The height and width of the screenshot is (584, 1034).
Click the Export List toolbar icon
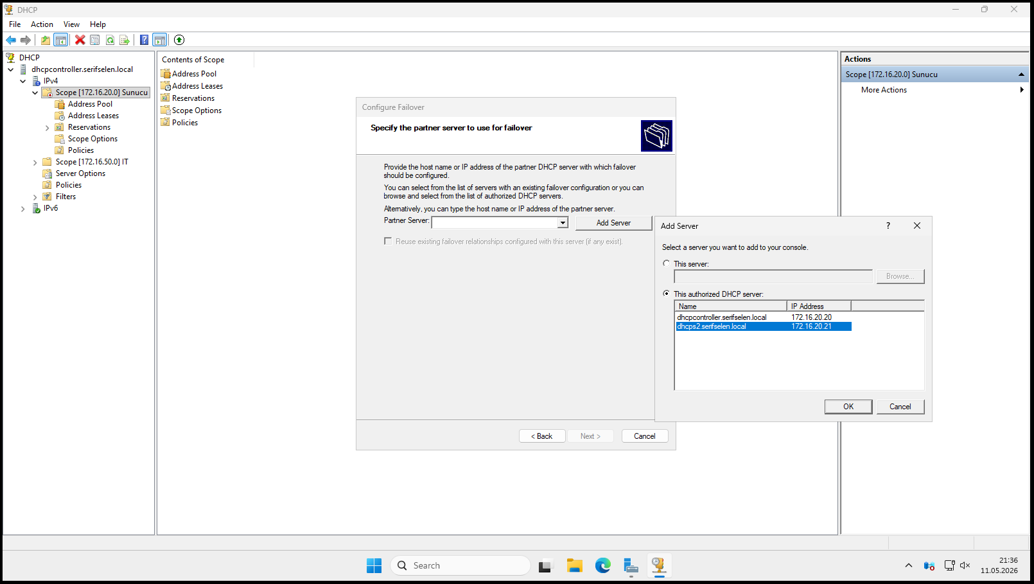pyautogui.click(x=125, y=40)
